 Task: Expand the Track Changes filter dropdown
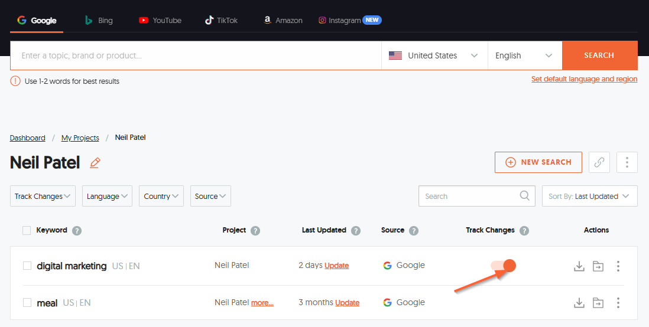[43, 197]
